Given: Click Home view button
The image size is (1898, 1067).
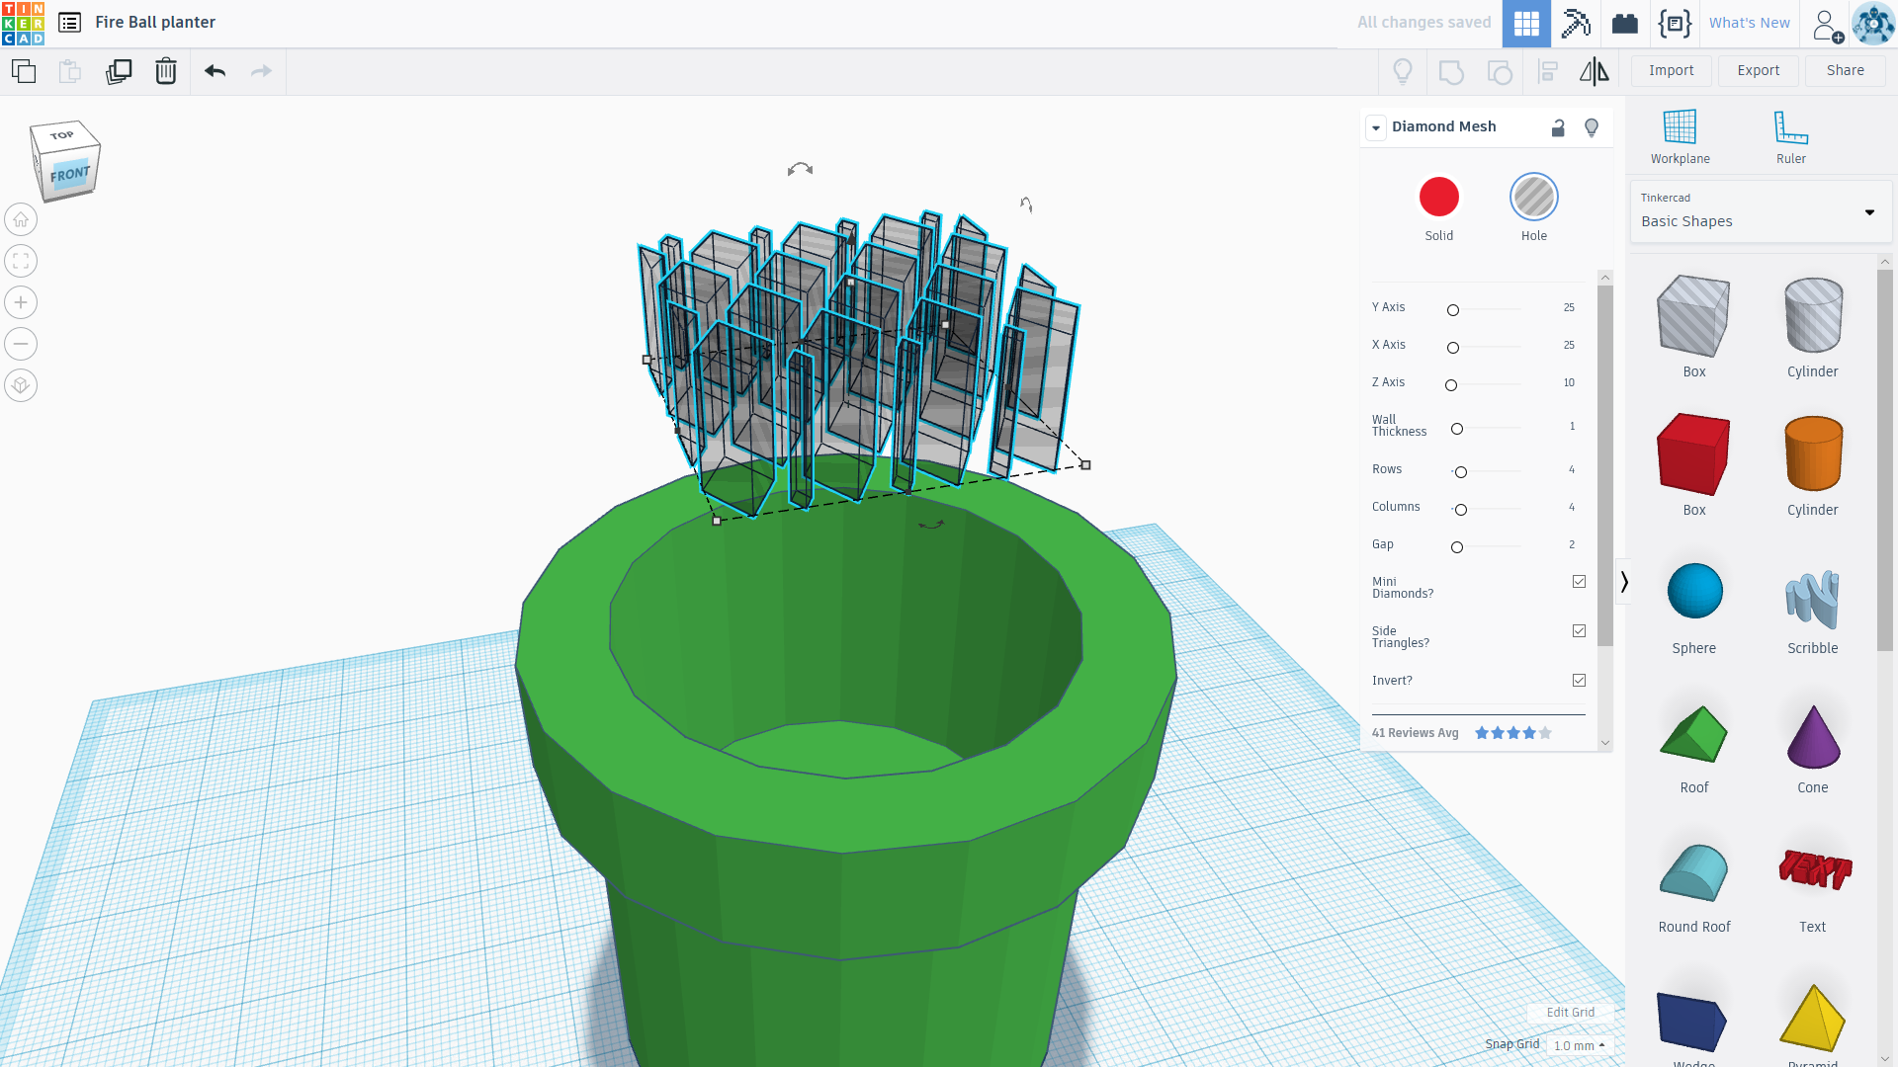Looking at the screenshot, I should 21,219.
